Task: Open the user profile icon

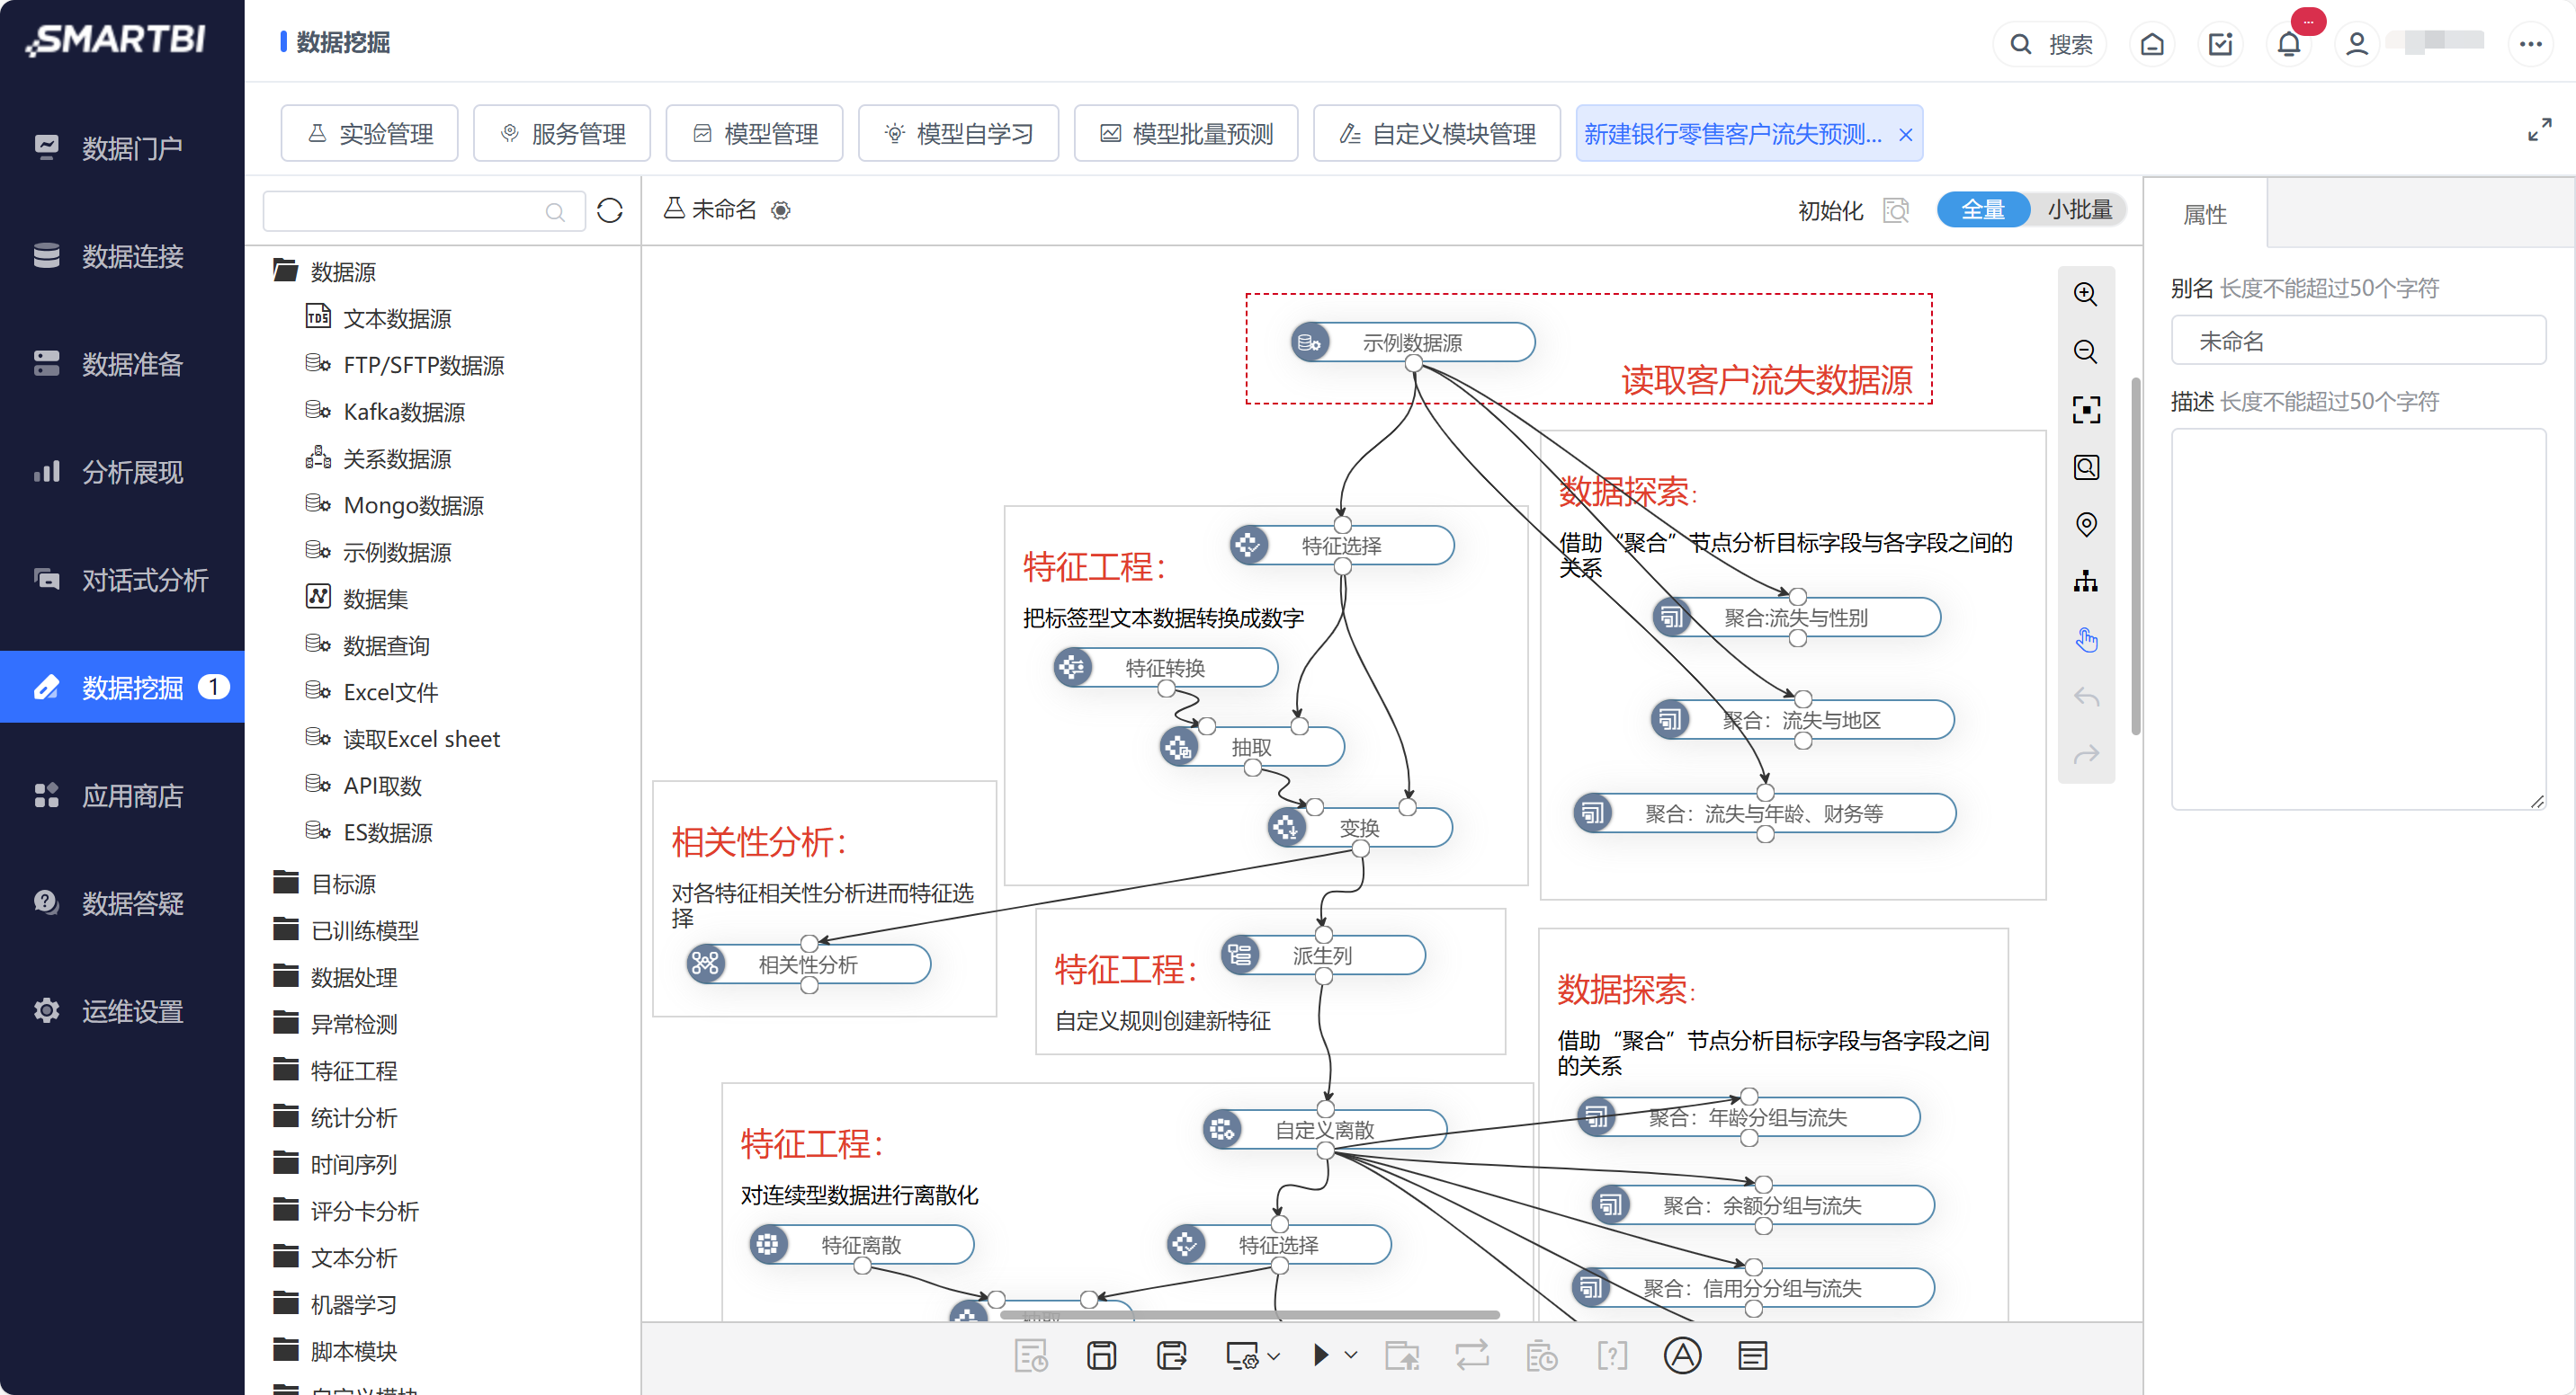Action: pyautogui.click(x=2357, y=44)
